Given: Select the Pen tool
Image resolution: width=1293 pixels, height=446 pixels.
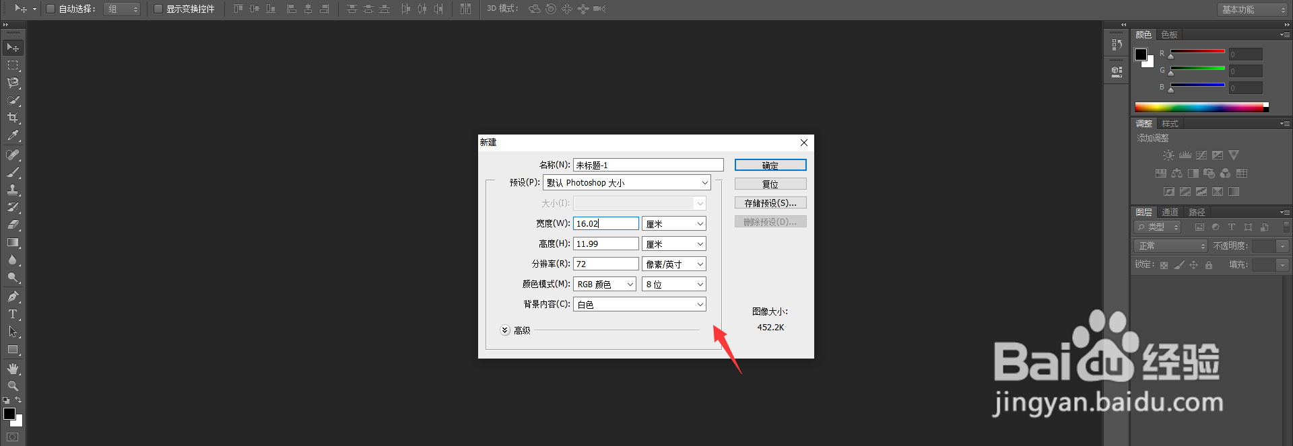Looking at the screenshot, I should pos(13,297).
